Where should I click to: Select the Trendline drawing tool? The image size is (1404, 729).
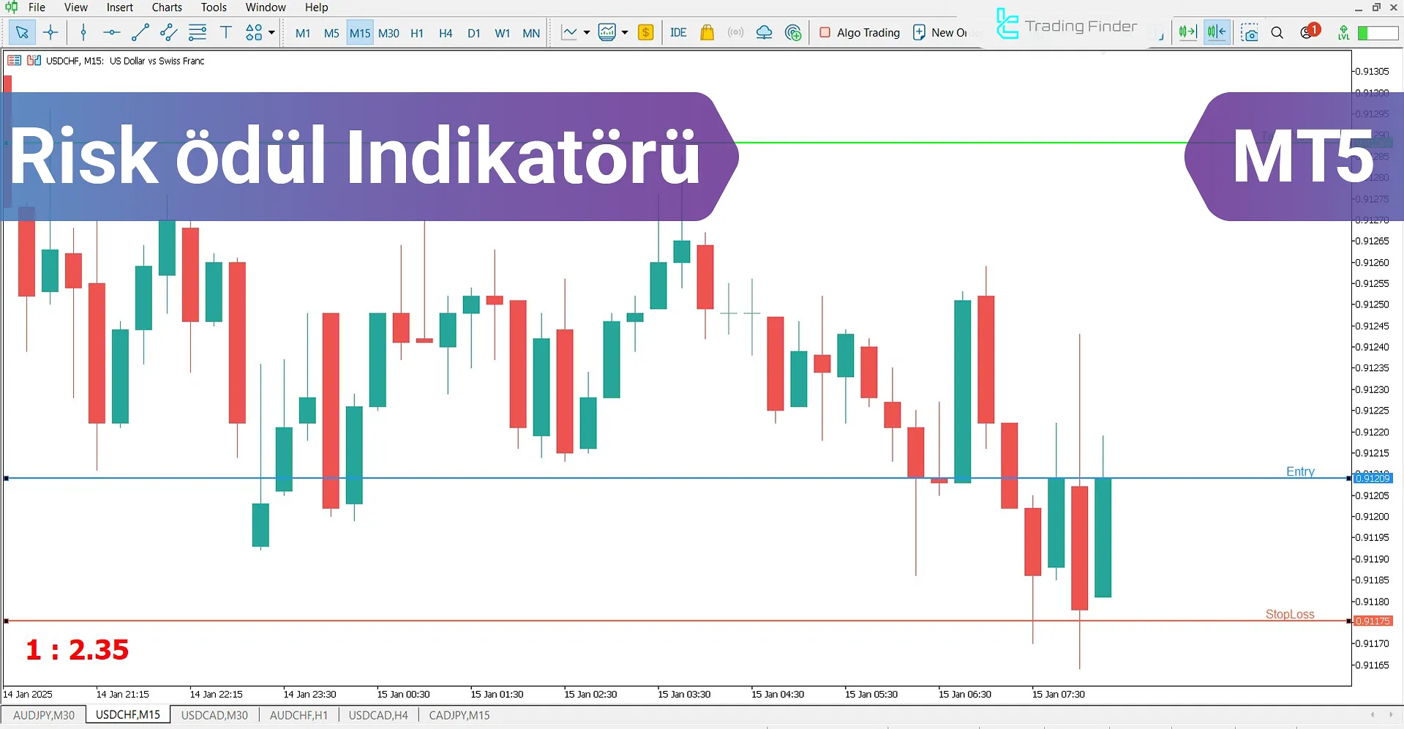tap(140, 32)
